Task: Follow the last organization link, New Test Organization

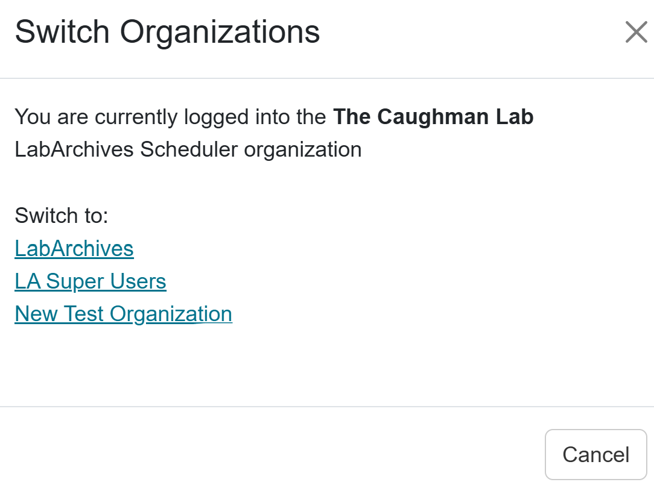Action: coord(123,314)
